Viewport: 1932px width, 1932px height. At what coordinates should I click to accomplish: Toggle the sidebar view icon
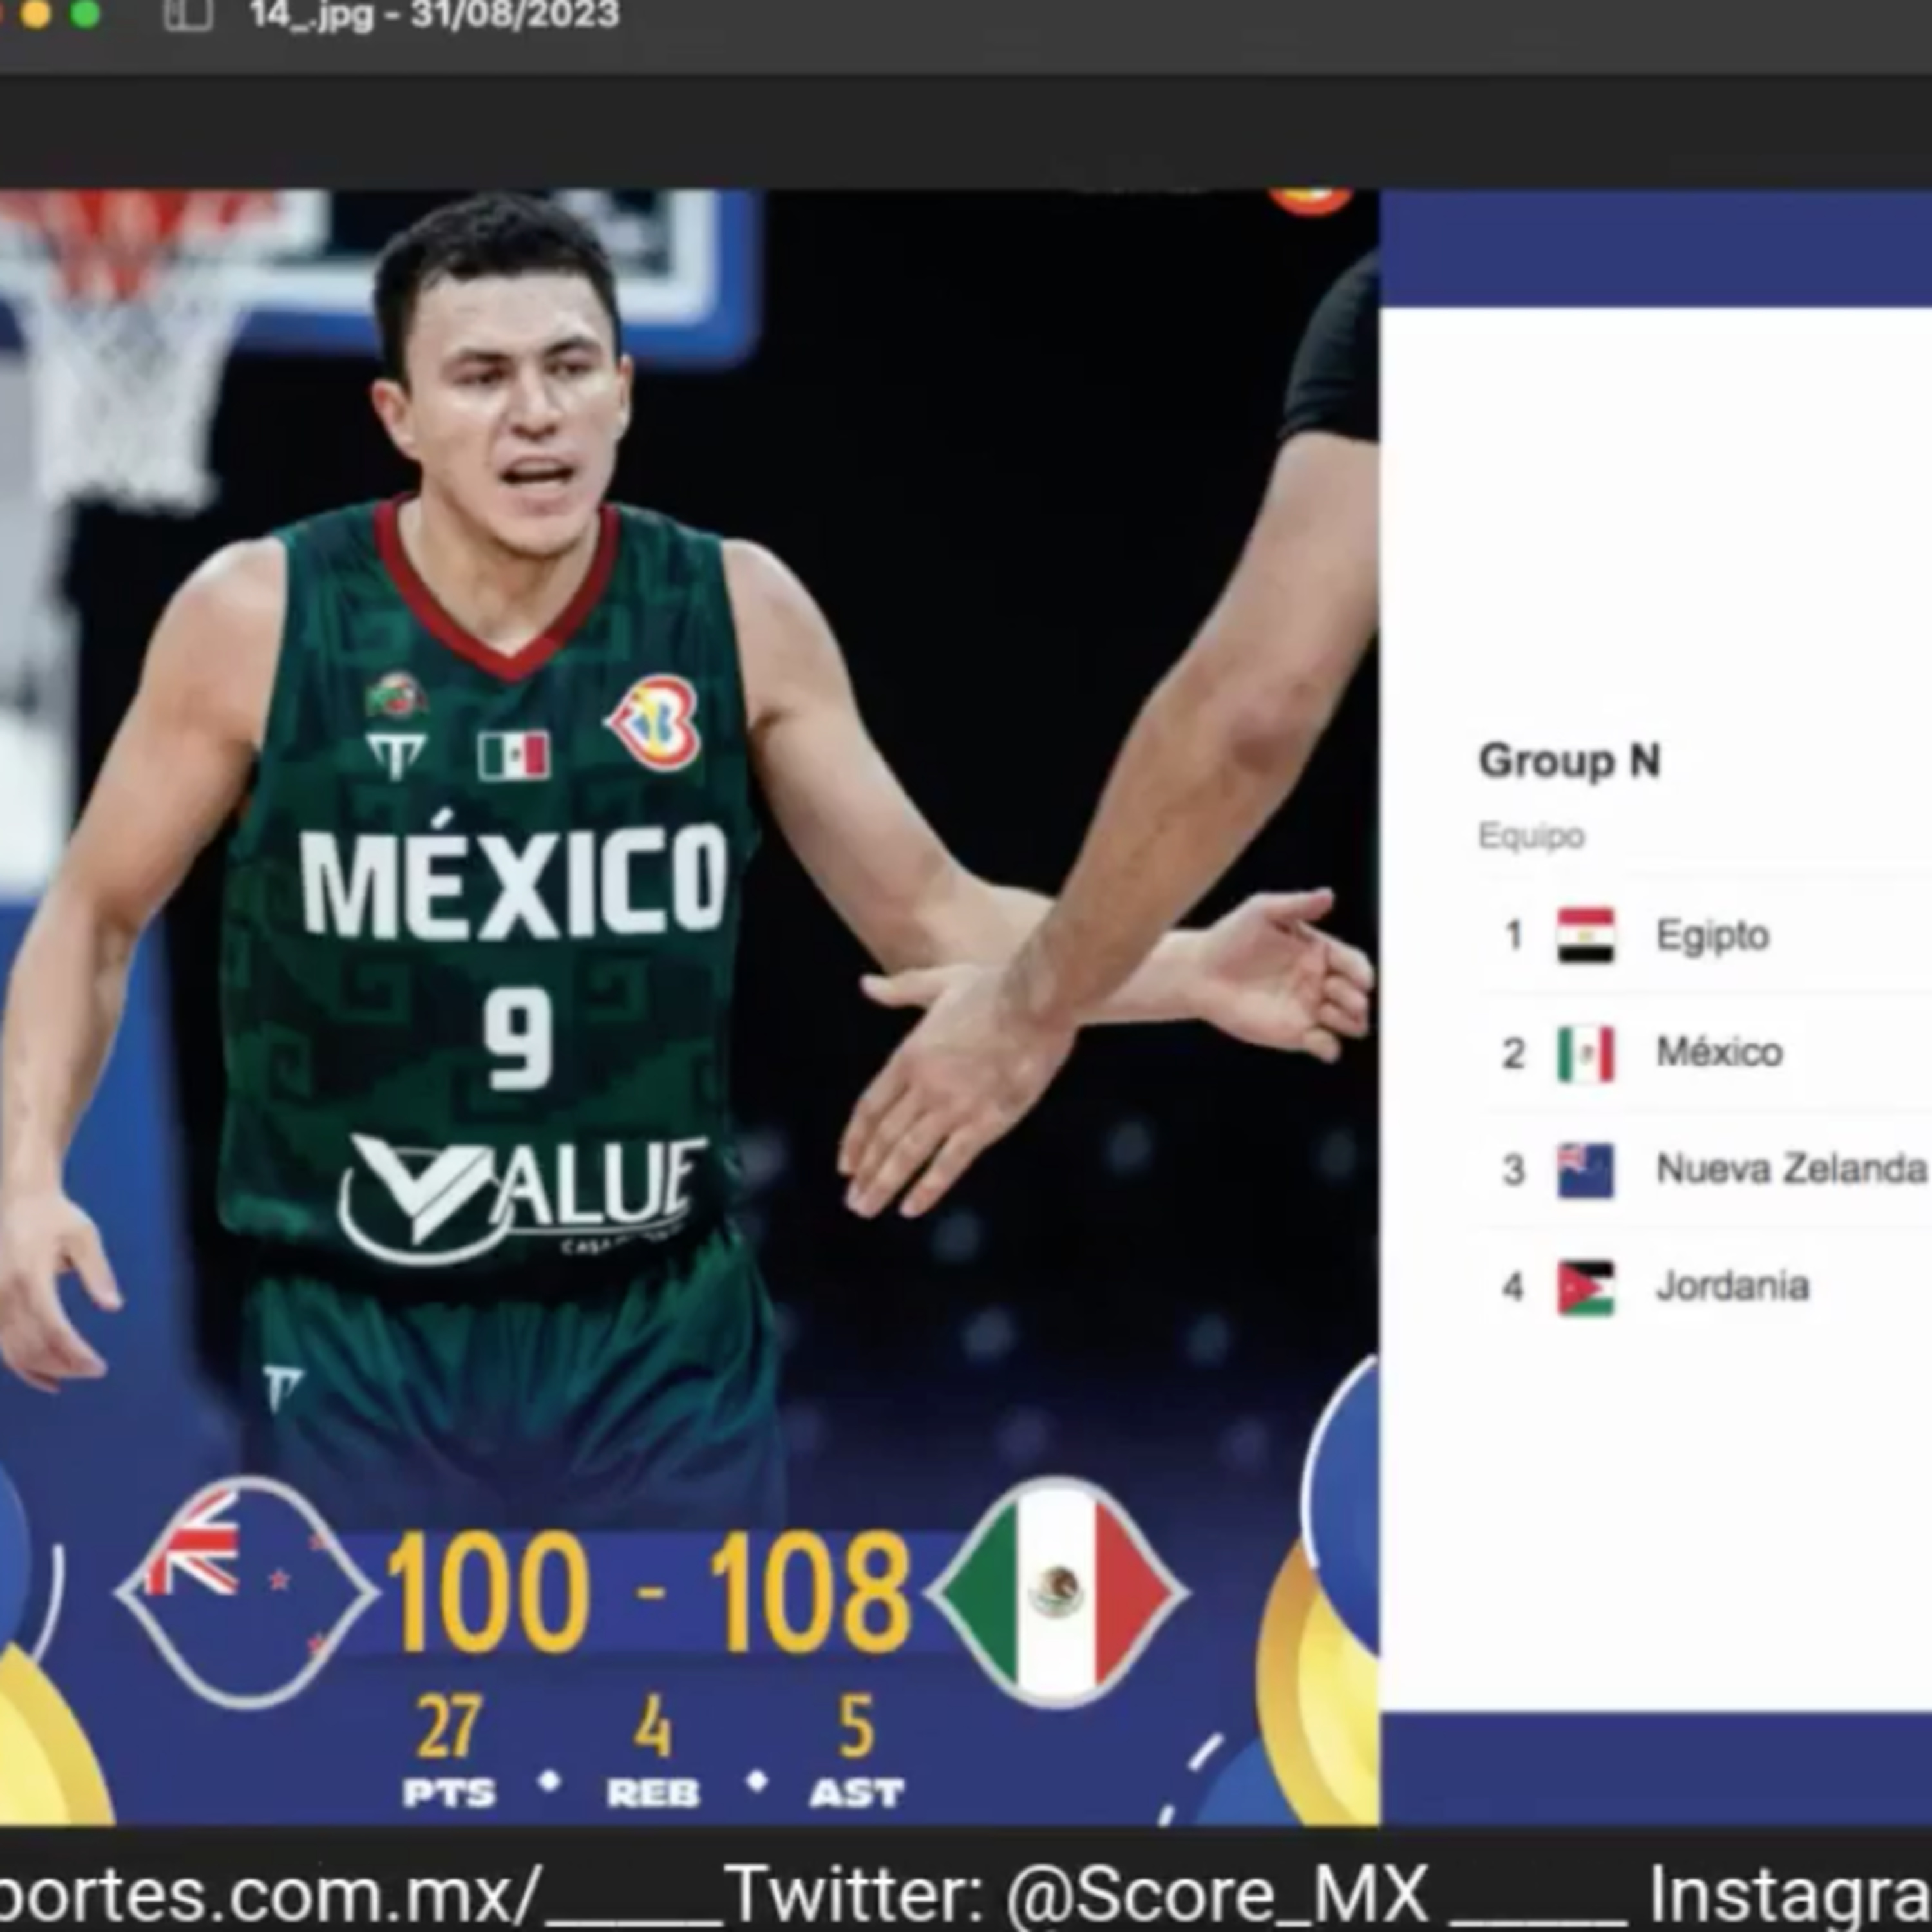coord(187,14)
